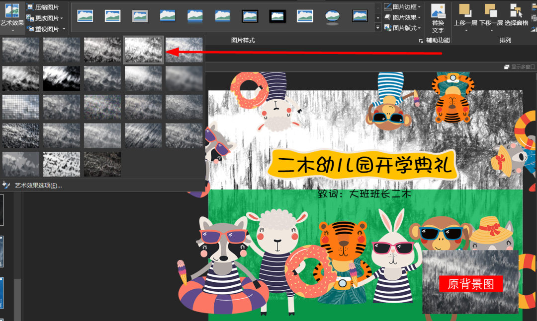Screen dimensions: 537x321
Task: Click the 上移一层 bring forward icon
Action: point(465,10)
